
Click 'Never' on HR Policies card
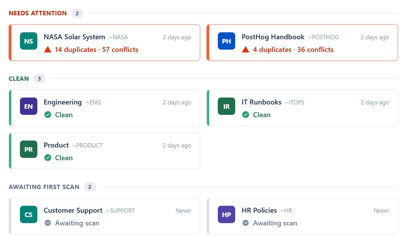coord(381,211)
